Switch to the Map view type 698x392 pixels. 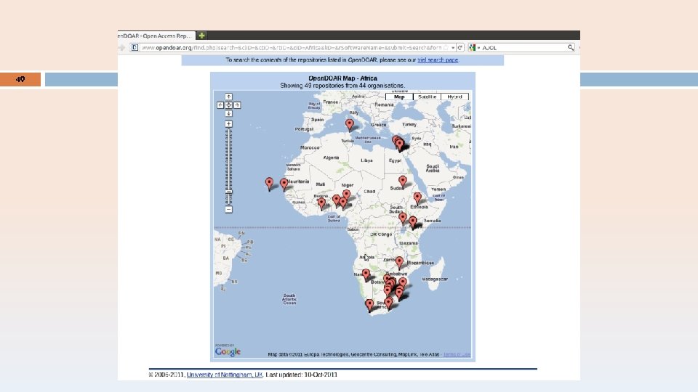[x=399, y=97]
